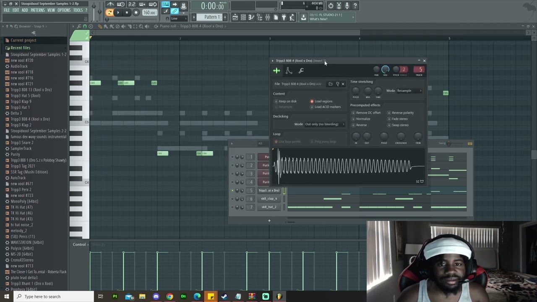This screenshot has width=537, height=302.
Task: Toggle Reverse precomputed effect
Action: [359, 125]
